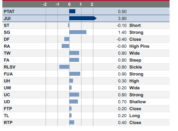
Task: Select the RTP row label
Action: (8, 122)
